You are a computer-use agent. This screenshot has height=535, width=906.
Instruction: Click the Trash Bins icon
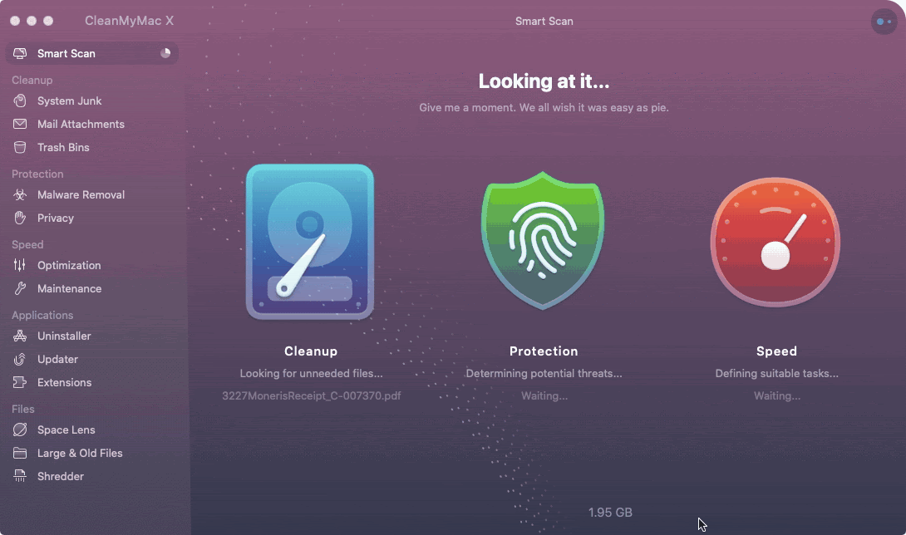tap(20, 147)
